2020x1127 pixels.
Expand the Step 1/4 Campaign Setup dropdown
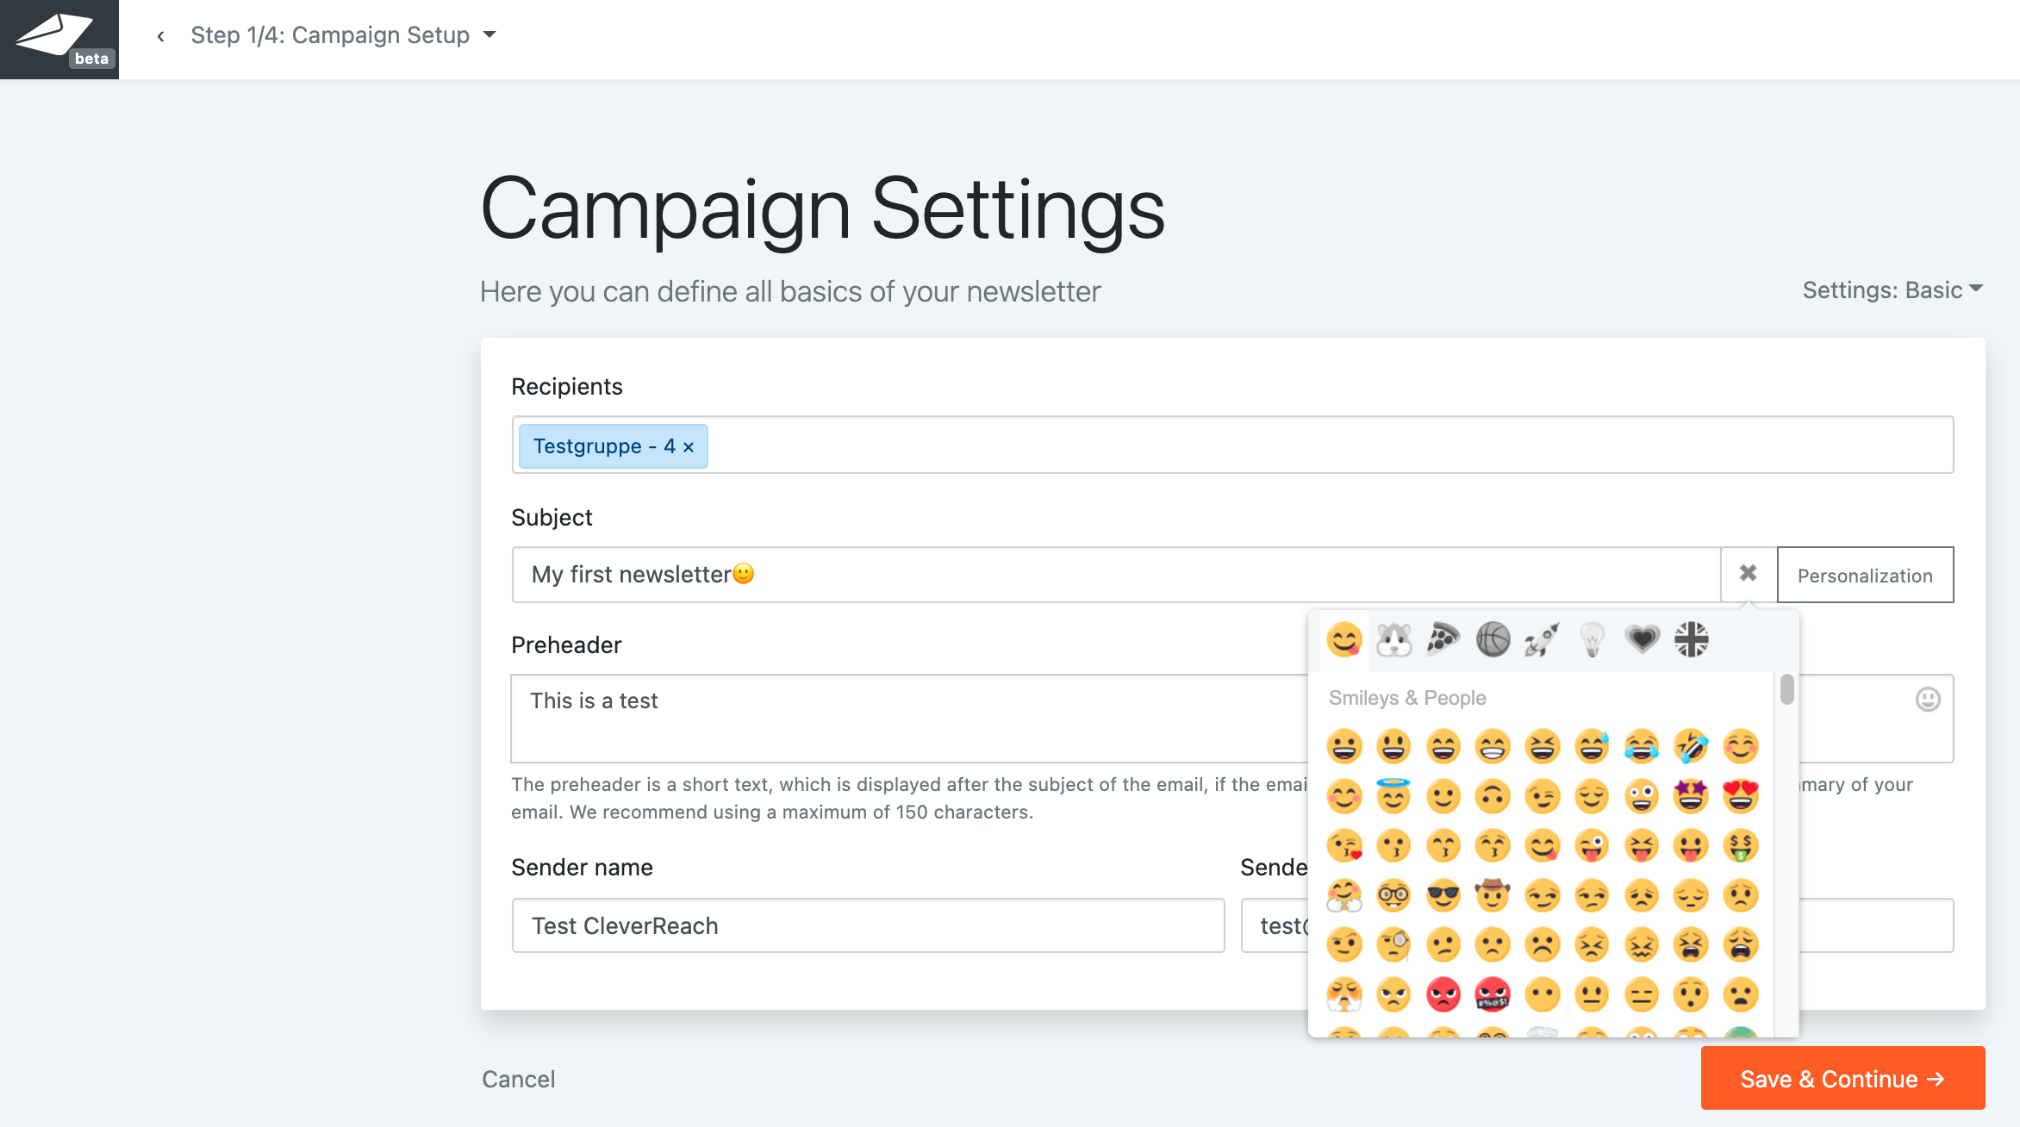pyautogui.click(x=490, y=35)
